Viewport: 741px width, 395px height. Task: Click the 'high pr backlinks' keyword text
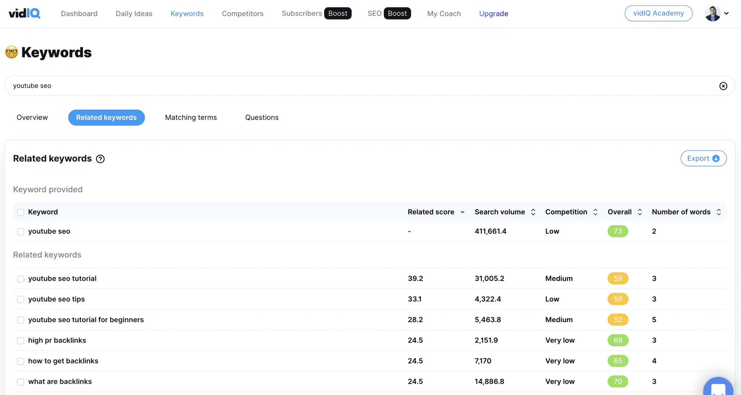point(57,340)
